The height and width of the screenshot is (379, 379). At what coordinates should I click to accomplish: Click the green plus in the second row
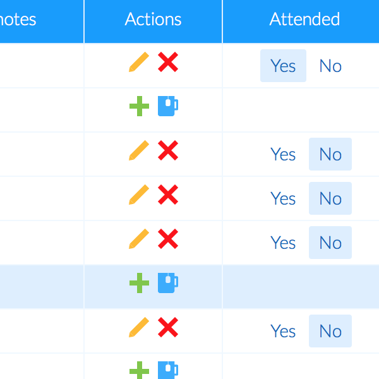click(x=138, y=106)
